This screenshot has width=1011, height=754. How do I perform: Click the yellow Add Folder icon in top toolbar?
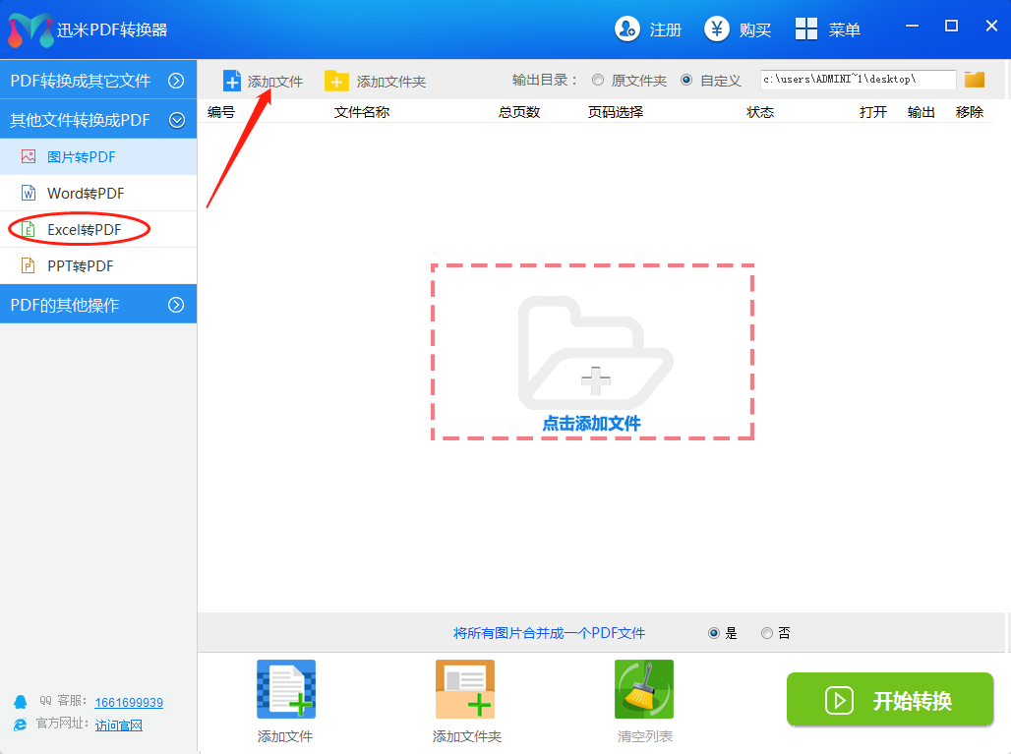(x=336, y=81)
